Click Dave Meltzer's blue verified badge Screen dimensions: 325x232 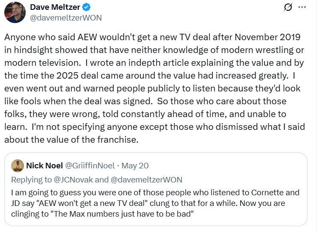tap(86, 7)
